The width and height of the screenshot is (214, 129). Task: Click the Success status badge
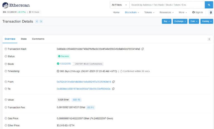[64, 56]
